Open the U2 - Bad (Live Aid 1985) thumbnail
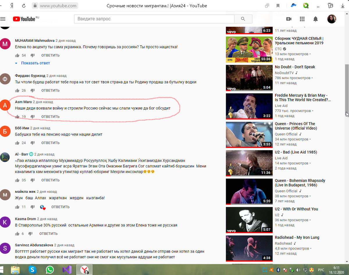 249,163
